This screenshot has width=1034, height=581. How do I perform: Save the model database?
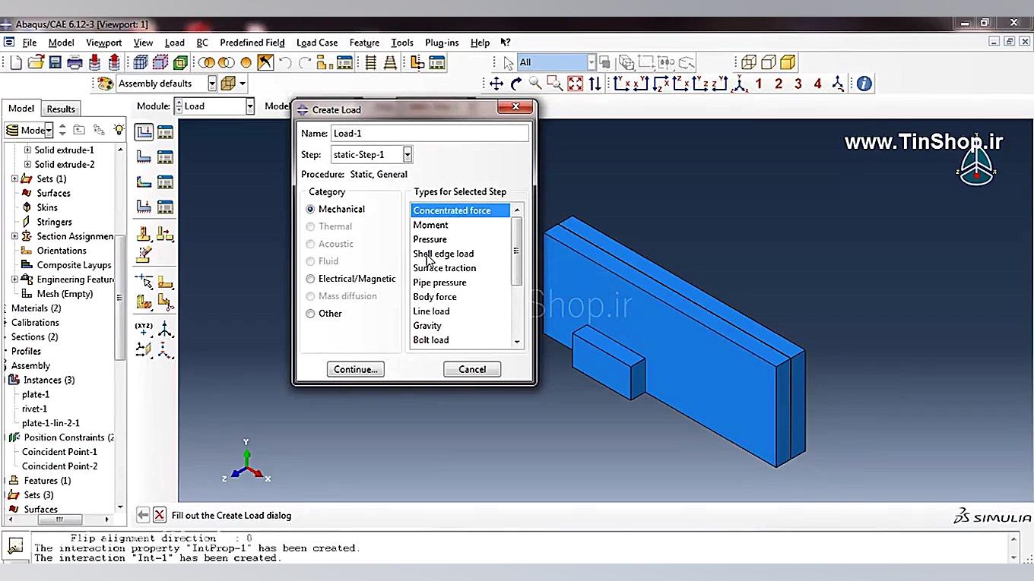pos(55,62)
